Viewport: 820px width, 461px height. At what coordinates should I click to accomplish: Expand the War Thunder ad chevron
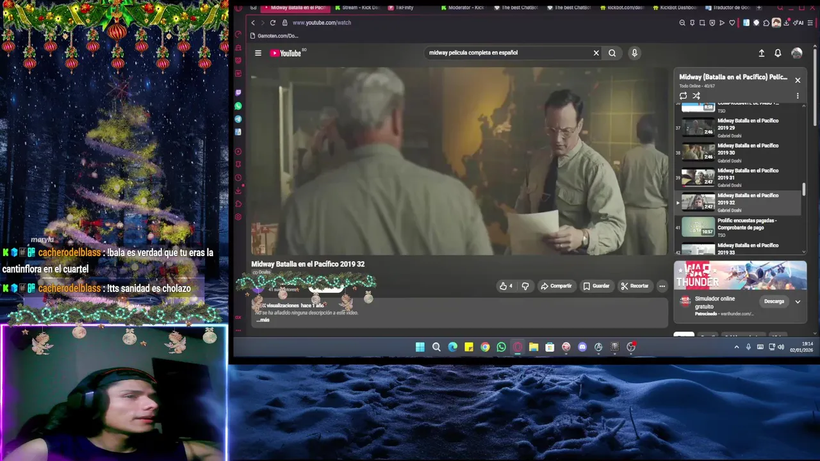798,302
